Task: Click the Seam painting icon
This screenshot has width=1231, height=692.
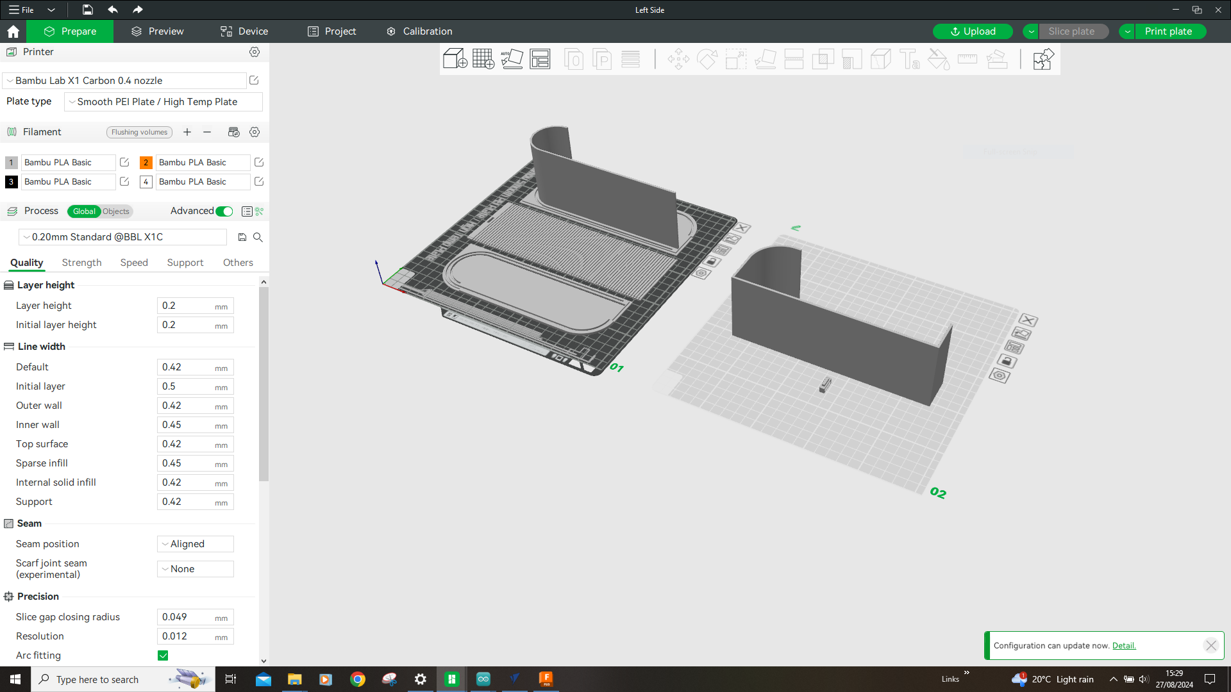Action: (x=880, y=60)
